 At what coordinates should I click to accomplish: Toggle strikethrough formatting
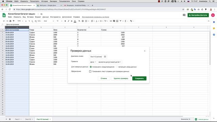[72, 21]
